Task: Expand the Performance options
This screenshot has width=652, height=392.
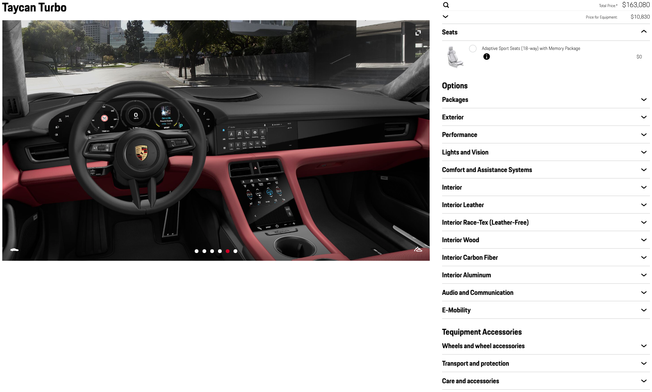Action: 644,135
